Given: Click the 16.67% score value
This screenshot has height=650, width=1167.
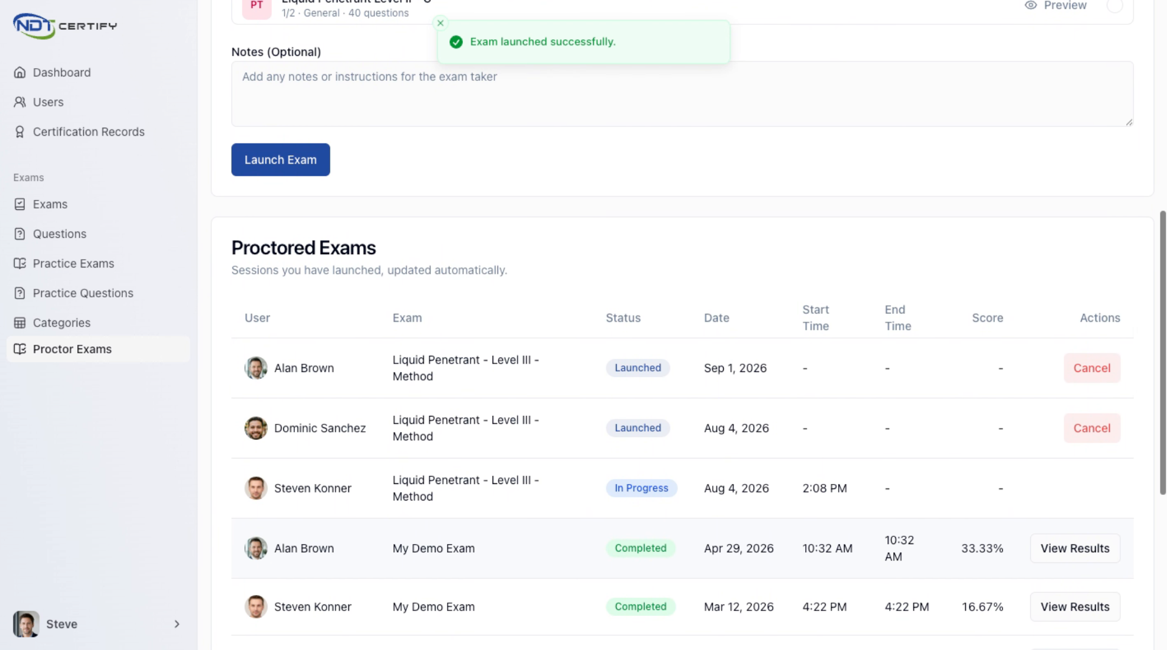Looking at the screenshot, I should (x=982, y=607).
